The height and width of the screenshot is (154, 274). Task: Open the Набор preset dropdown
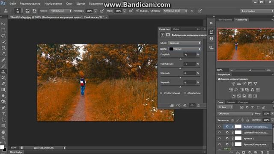click(x=185, y=43)
